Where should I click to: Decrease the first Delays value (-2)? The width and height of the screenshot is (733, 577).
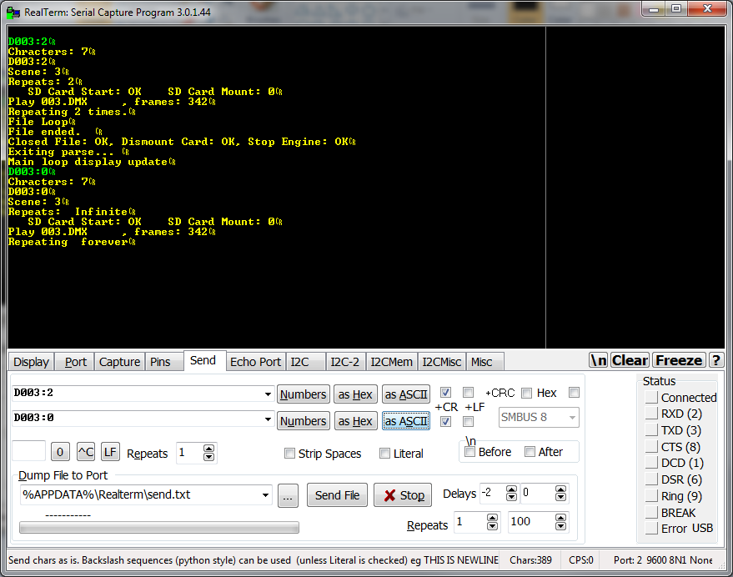click(x=511, y=498)
